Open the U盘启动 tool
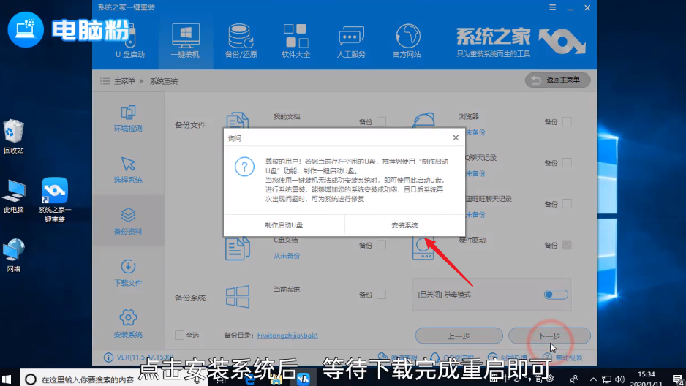This screenshot has width=686, height=386. point(130,42)
